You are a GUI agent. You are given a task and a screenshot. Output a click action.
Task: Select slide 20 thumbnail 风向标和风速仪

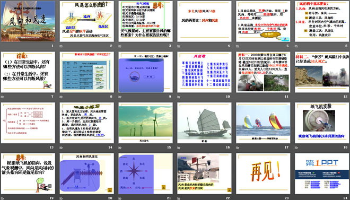(x=86, y=173)
